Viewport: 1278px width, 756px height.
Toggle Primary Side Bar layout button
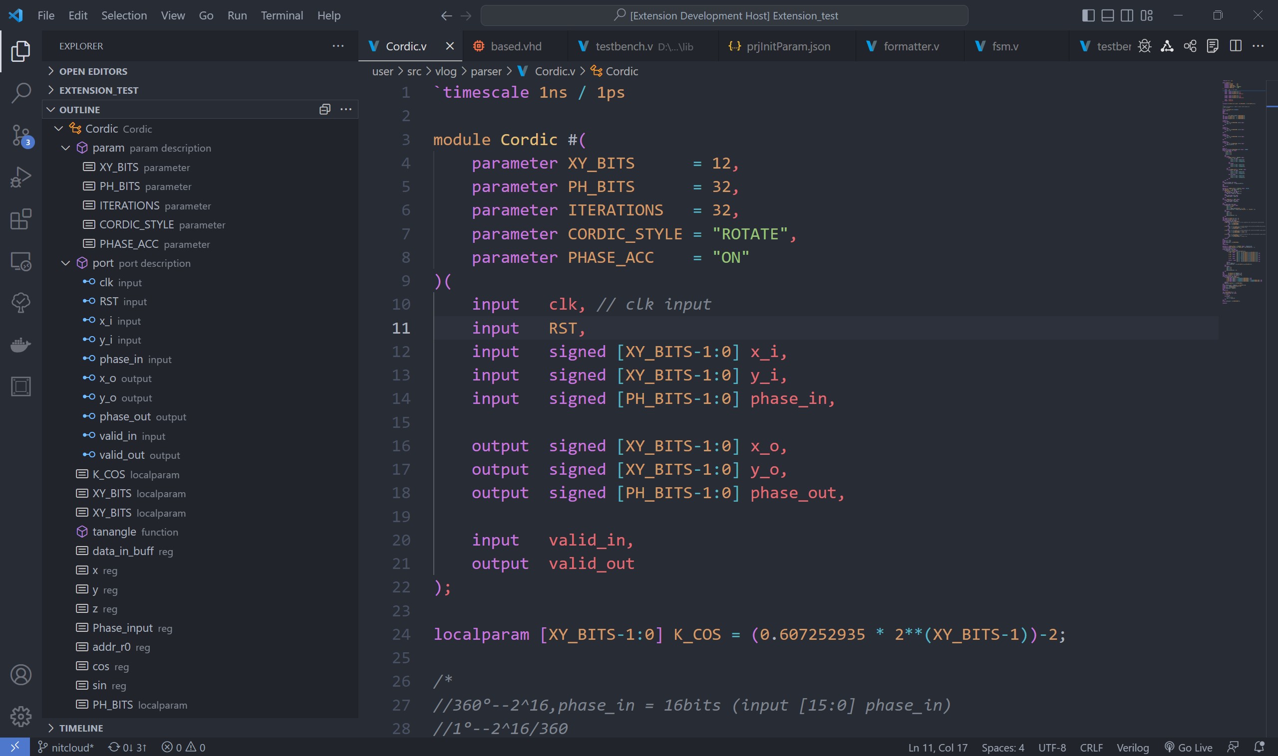tap(1088, 16)
